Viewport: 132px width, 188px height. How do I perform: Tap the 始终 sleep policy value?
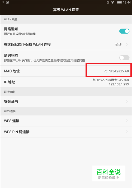coord(118,45)
